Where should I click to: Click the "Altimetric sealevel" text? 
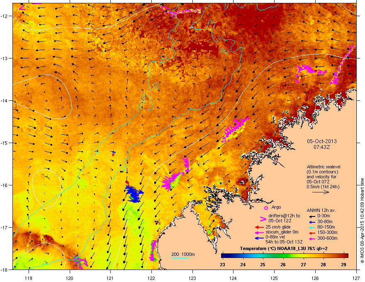[324, 167]
